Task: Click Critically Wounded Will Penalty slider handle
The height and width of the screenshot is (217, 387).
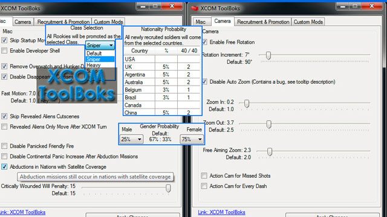Action: (168, 188)
